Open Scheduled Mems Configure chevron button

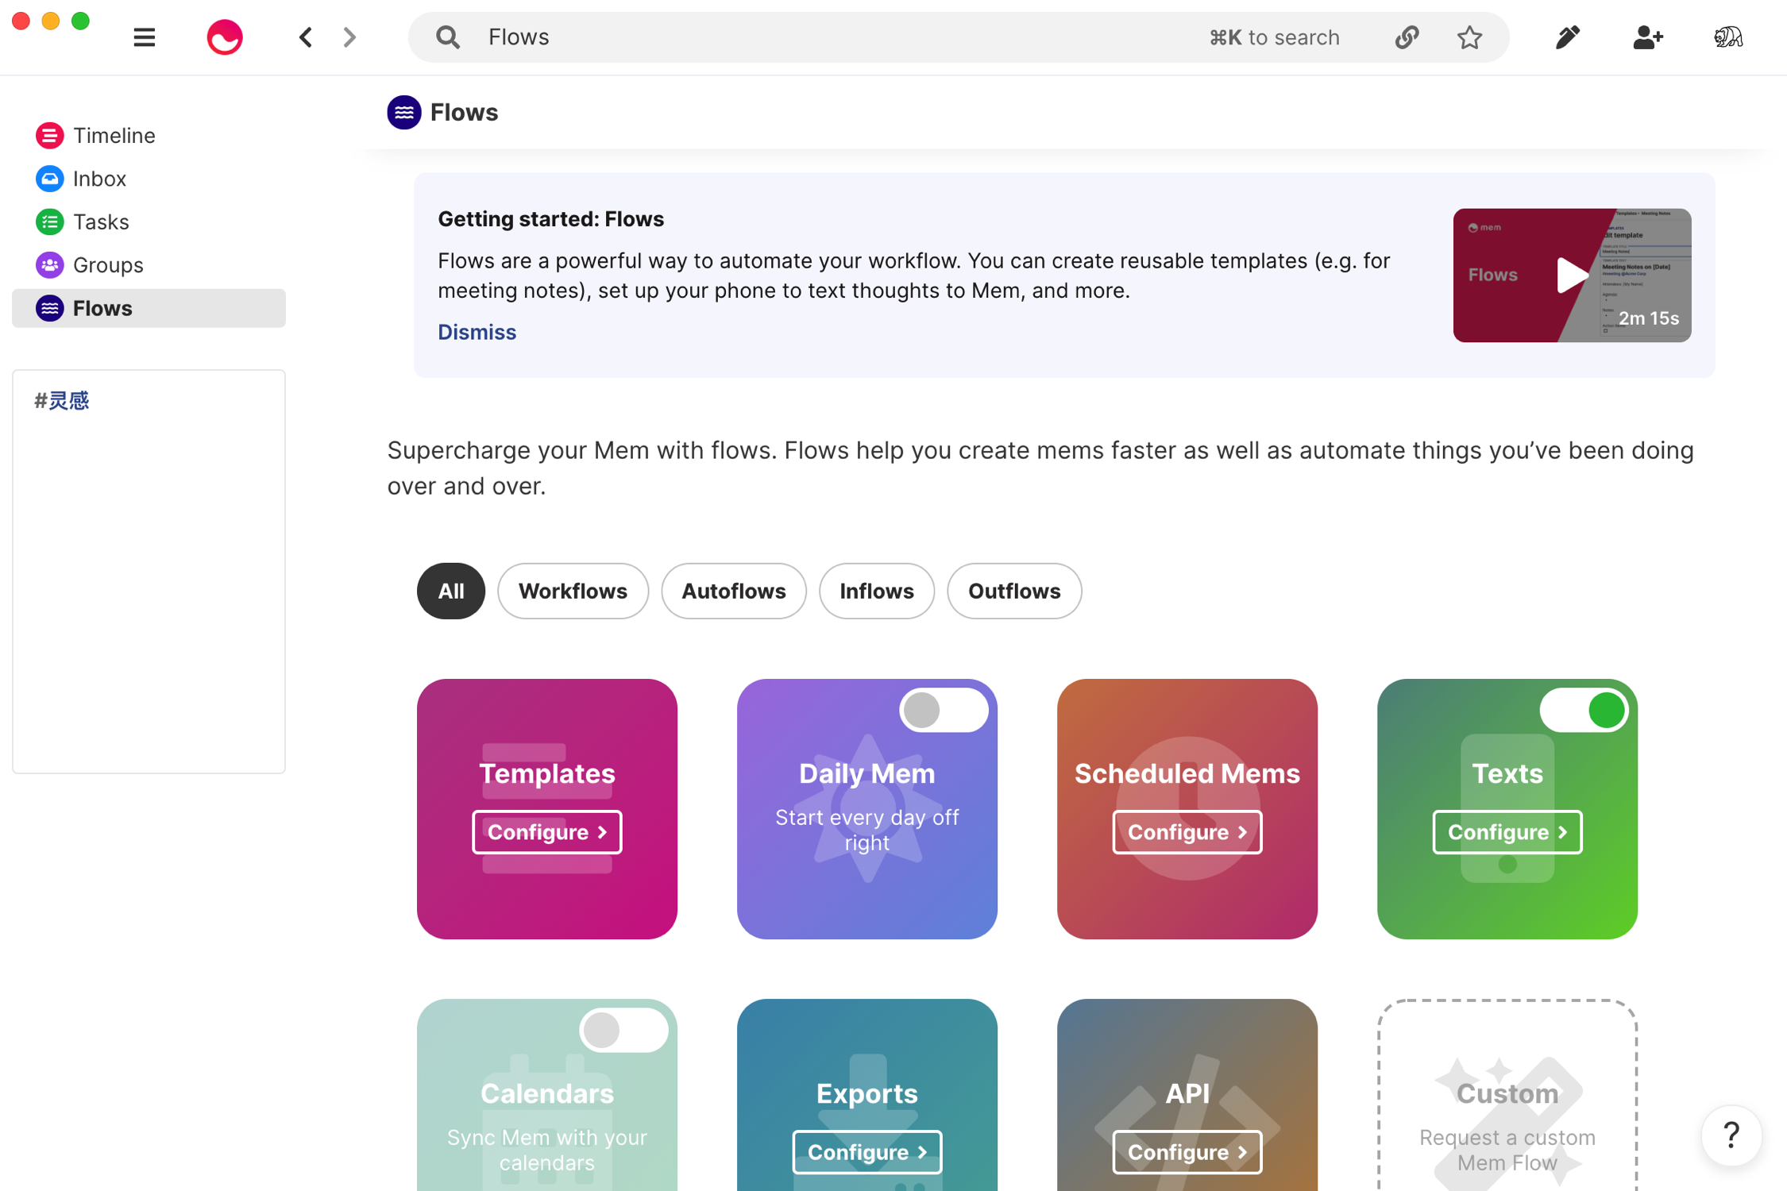[1187, 831]
